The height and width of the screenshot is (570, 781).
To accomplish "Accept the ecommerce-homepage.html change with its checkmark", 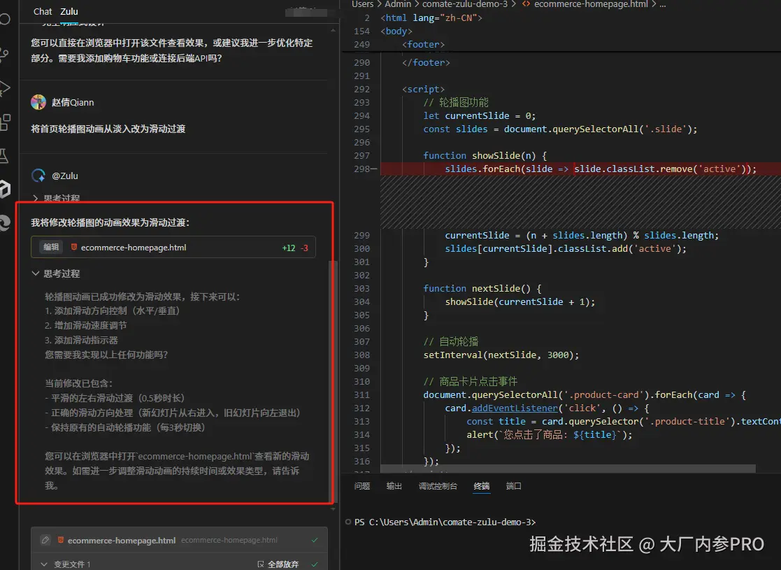I will (315, 540).
